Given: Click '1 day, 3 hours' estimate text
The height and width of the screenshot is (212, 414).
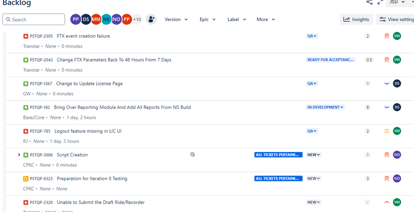Looking at the screenshot, I should click(x=64, y=141).
